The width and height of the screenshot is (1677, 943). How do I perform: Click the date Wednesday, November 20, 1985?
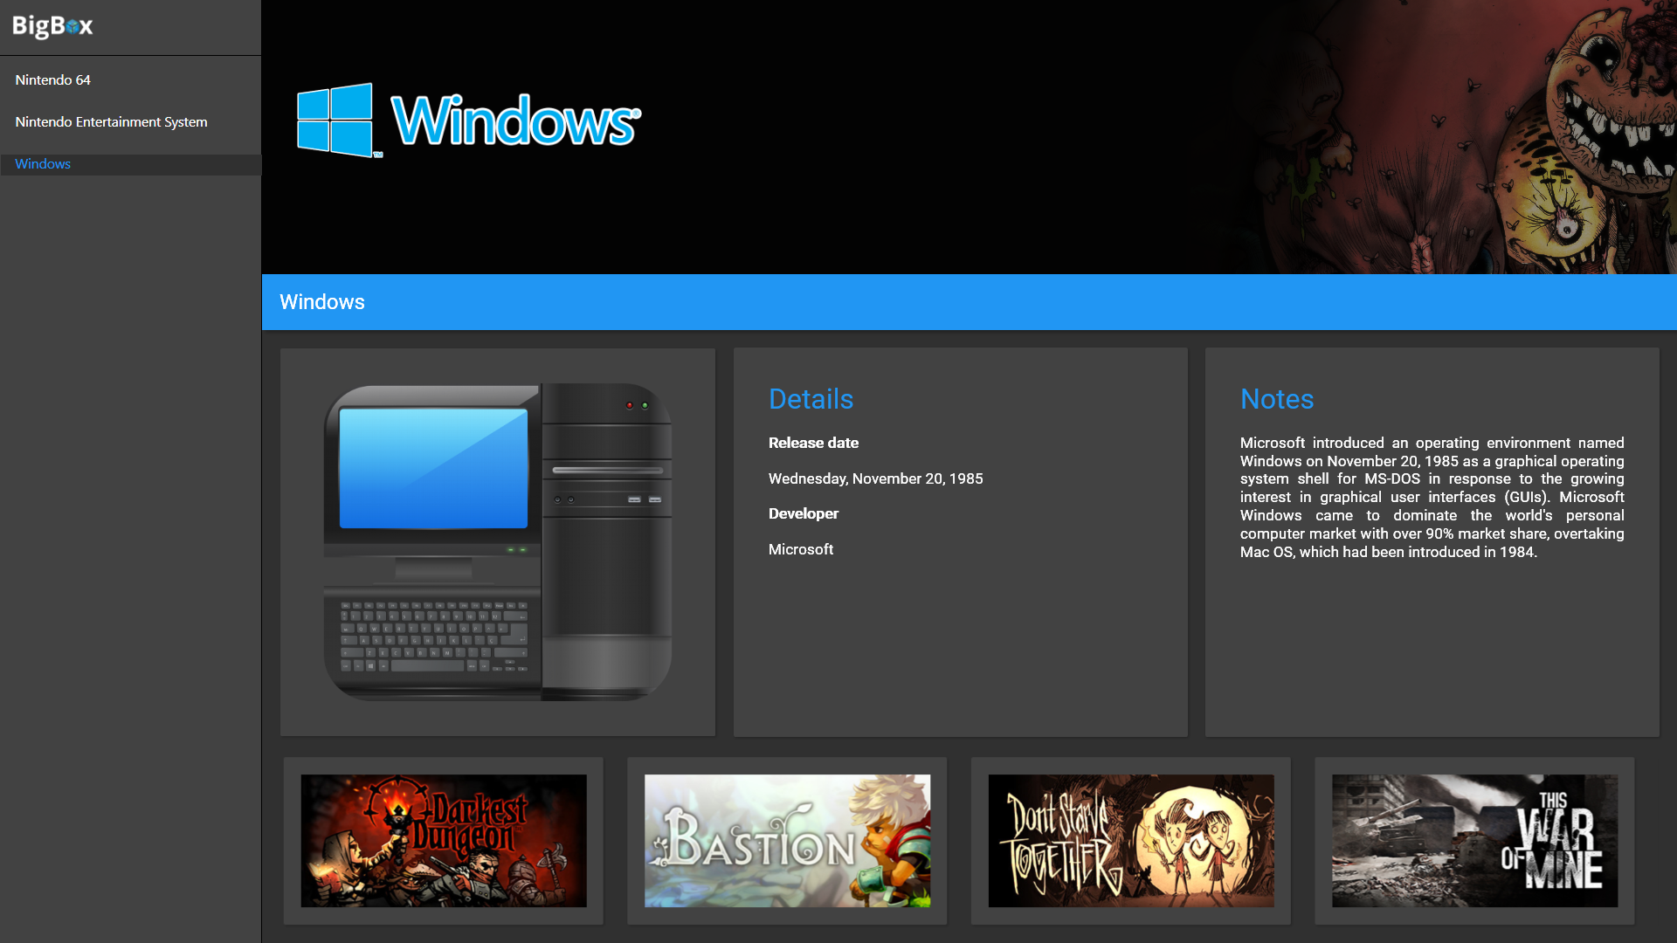pos(875,478)
